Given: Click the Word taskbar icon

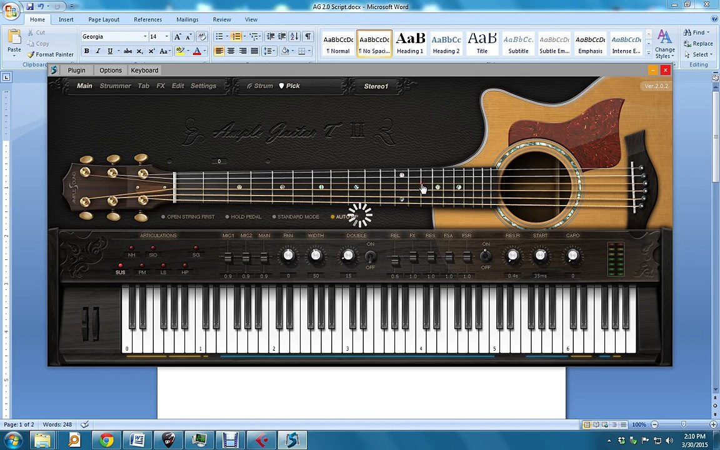Looking at the screenshot, I should pyautogui.click(x=137, y=441).
